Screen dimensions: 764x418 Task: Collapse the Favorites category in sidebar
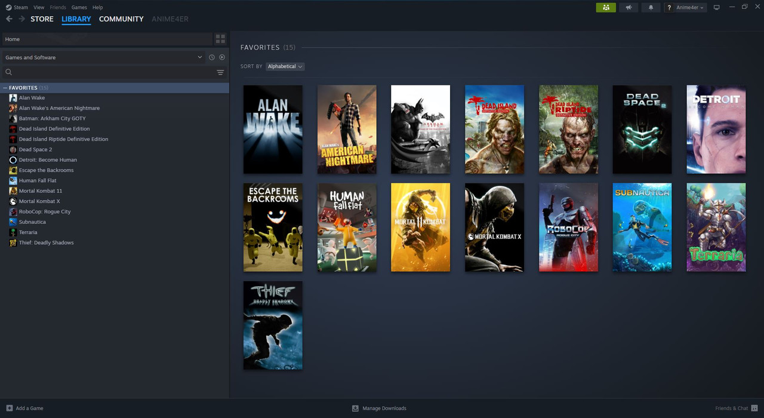[x=5, y=88]
